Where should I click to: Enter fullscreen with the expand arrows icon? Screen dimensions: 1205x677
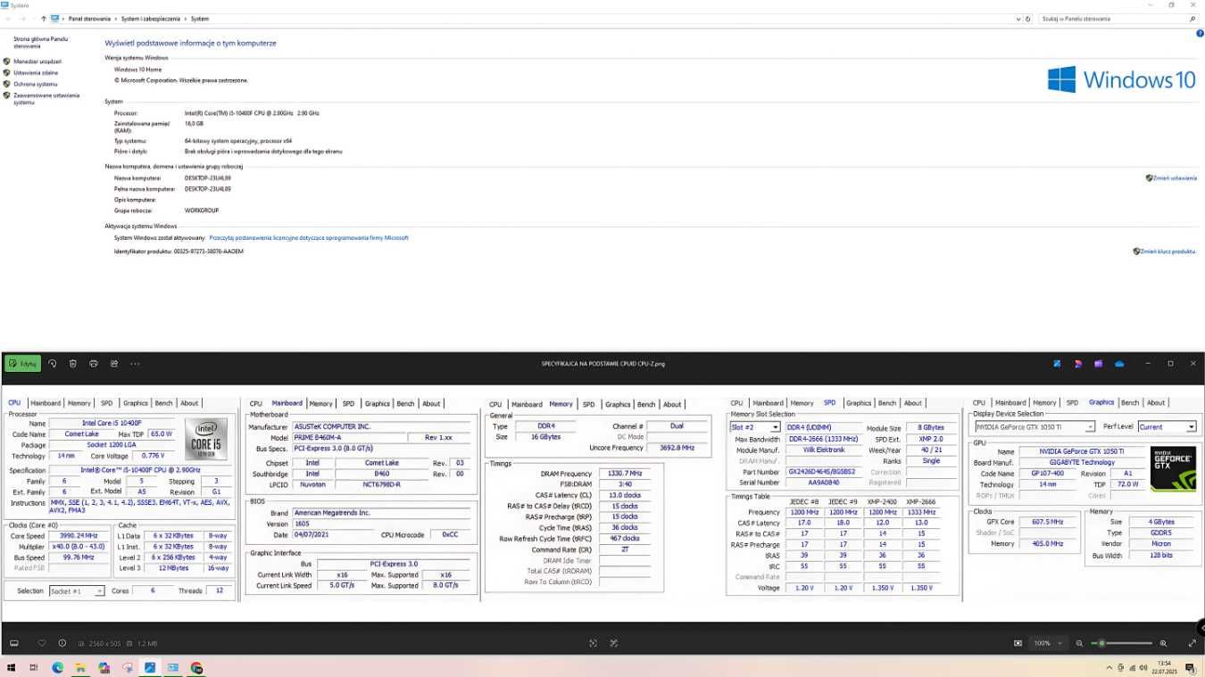pyautogui.click(x=1193, y=643)
